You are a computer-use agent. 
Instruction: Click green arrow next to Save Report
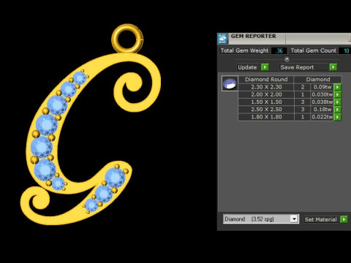333,67
